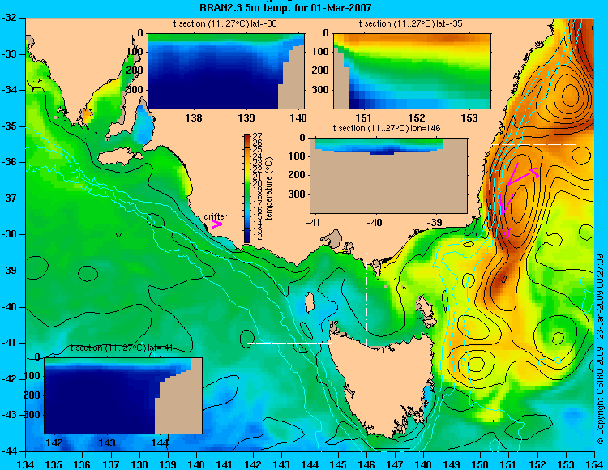The image size is (608, 470).
Task: Click the white dashed section line west of Tasmania
Action: [x=289, y=343]
